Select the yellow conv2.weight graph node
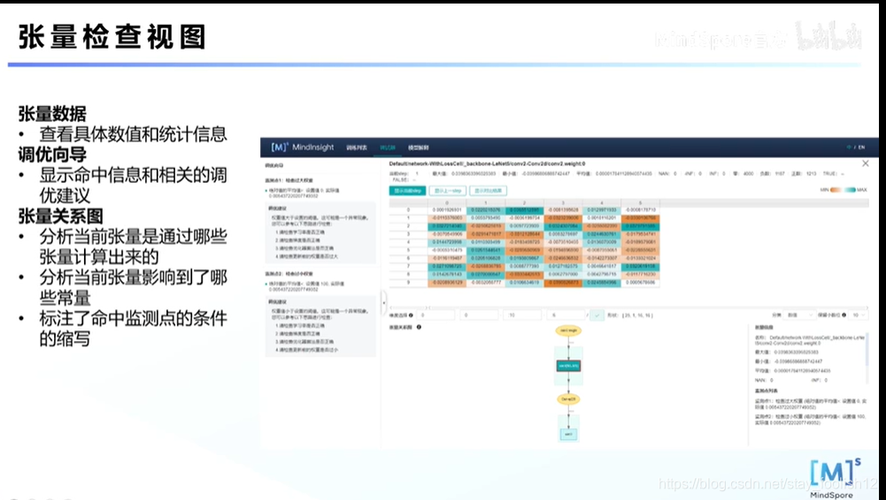Screen dimensions: 886x500 [x=568, y=331]
